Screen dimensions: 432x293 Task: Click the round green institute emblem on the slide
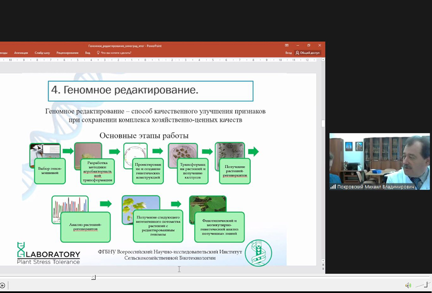coord(258,253)
